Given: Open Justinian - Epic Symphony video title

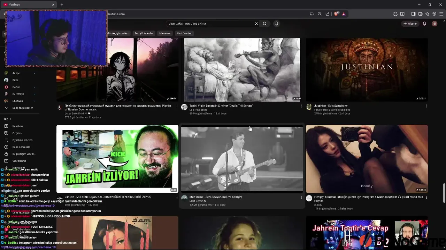Looking at the screenshot, I should click(331, 106).
